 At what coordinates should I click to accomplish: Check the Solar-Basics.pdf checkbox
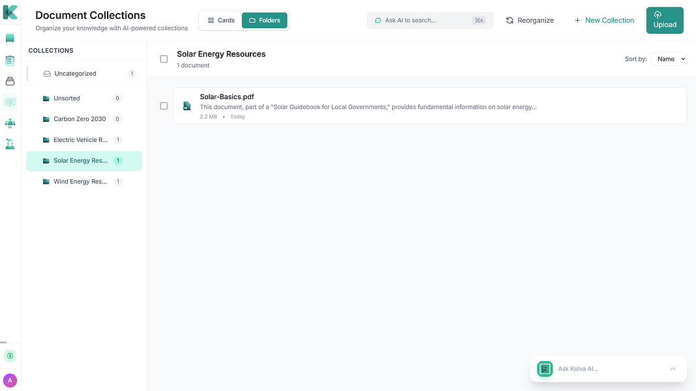point(164,106)
